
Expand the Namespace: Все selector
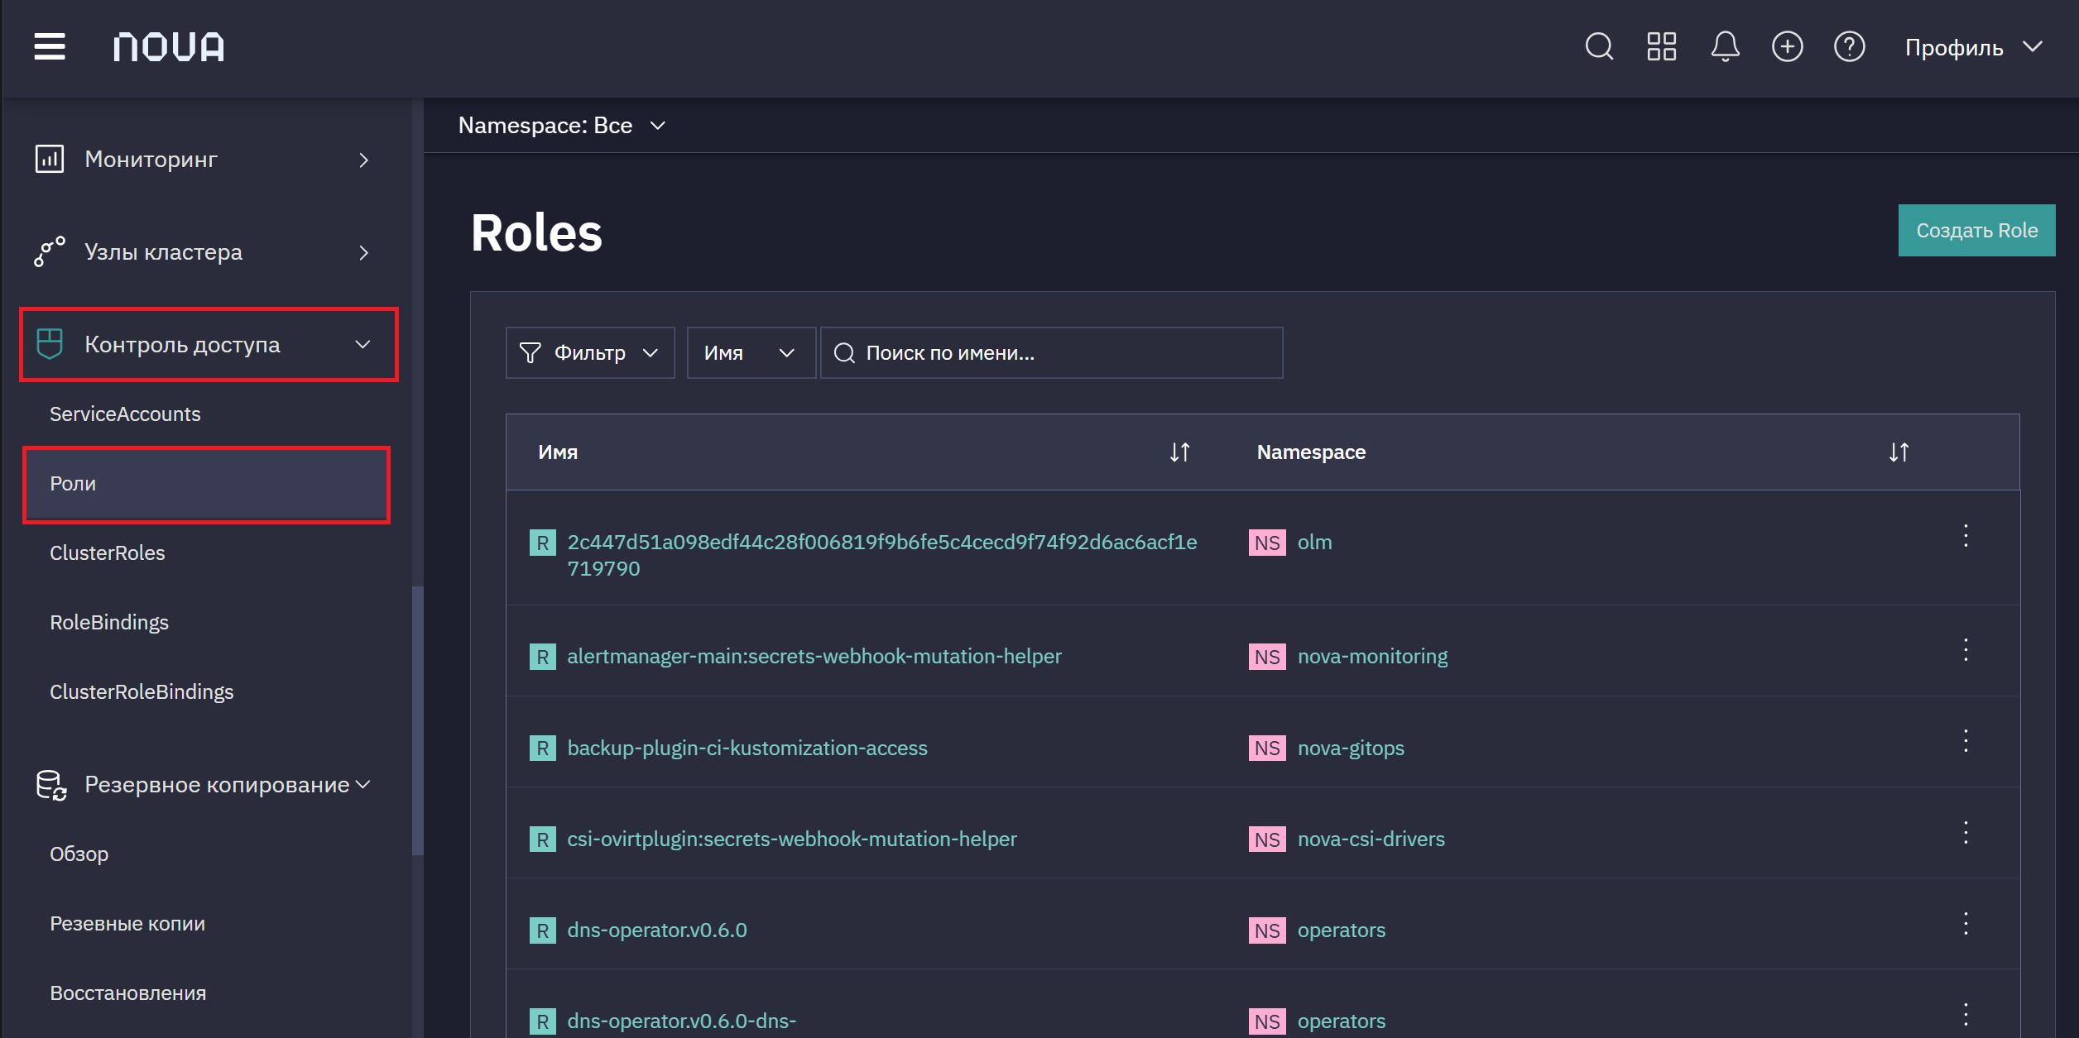tap(563, 126)
